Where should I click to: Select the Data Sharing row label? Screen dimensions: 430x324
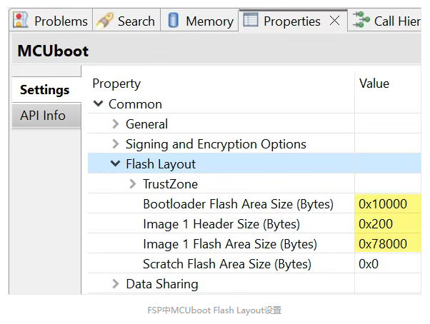(162, 284)
